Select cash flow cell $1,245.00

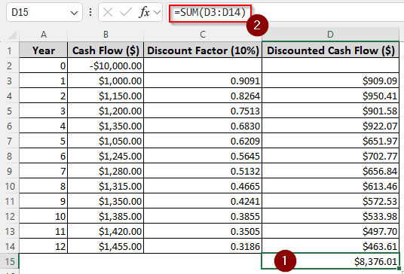106,156
